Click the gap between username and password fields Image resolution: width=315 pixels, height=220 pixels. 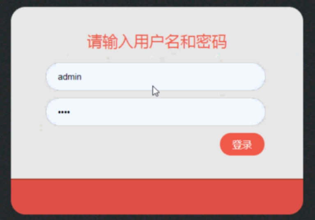pos(156,94)
